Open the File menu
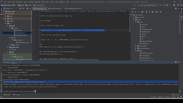The image size is (183, 103). [5, 2]
